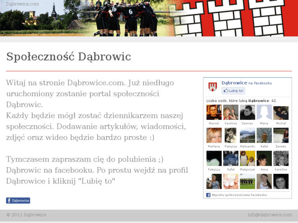Open the profile photo above the name Damian
298x223 pixels.
pos(248,112)
